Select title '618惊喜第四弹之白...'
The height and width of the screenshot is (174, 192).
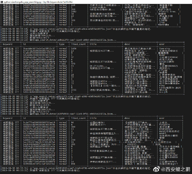103,151
